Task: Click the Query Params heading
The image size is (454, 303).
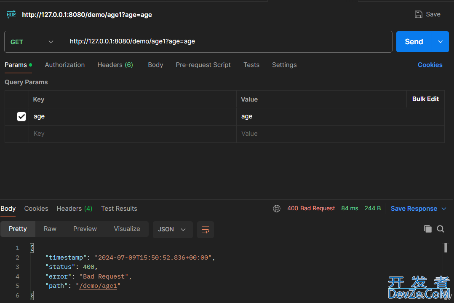Action: pyautogui.click(x=26, y=82)
